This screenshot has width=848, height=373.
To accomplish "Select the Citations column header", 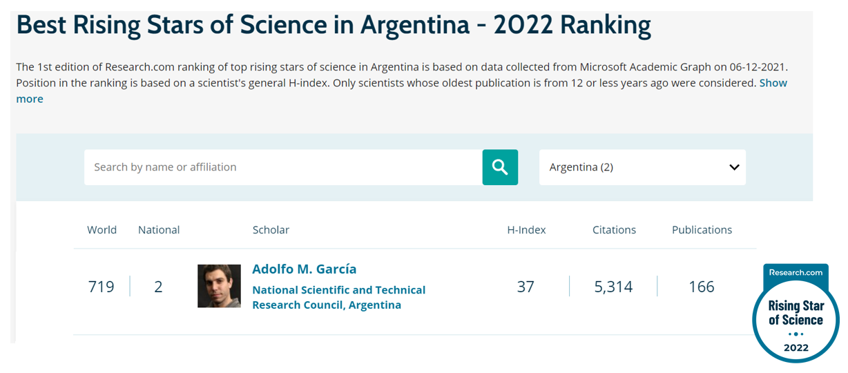I will pos(614,230).
